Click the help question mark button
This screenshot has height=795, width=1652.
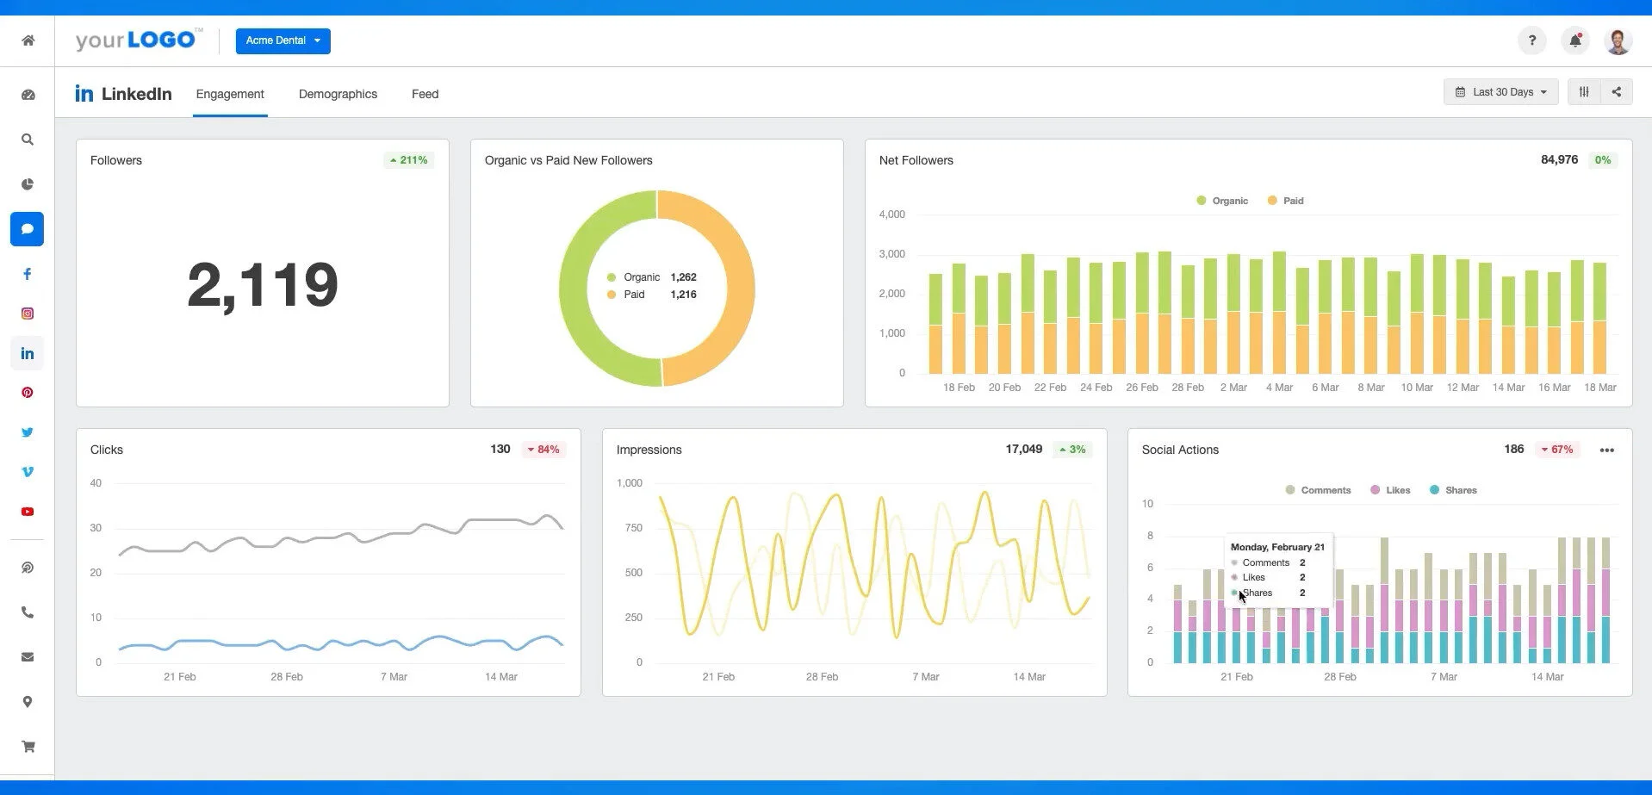point(1531,40)
